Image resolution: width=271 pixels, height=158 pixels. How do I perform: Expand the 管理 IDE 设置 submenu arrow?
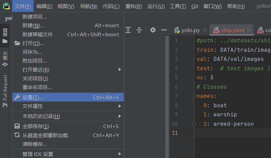click(120, 154)
